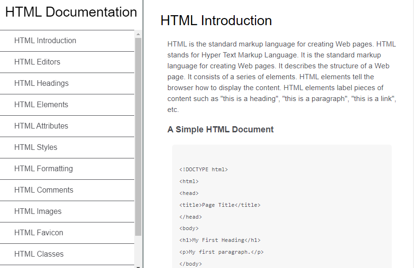Image resolution: width=414 pixels, height=268 pixels.
Task: Click the large HTML Introduction page heading
Action: pyautogui.click(x=216, y=20)
